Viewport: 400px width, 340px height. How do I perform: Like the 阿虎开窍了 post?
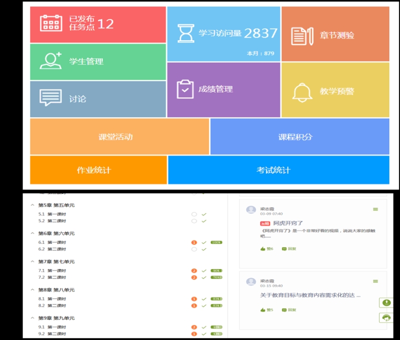(266, 248)
